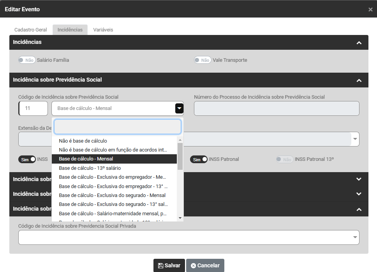Click the black dropdown arrow of Base de cálculo

179,108
